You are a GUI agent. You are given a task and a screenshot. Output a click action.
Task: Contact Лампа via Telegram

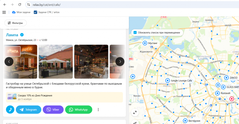click(29, 109)
